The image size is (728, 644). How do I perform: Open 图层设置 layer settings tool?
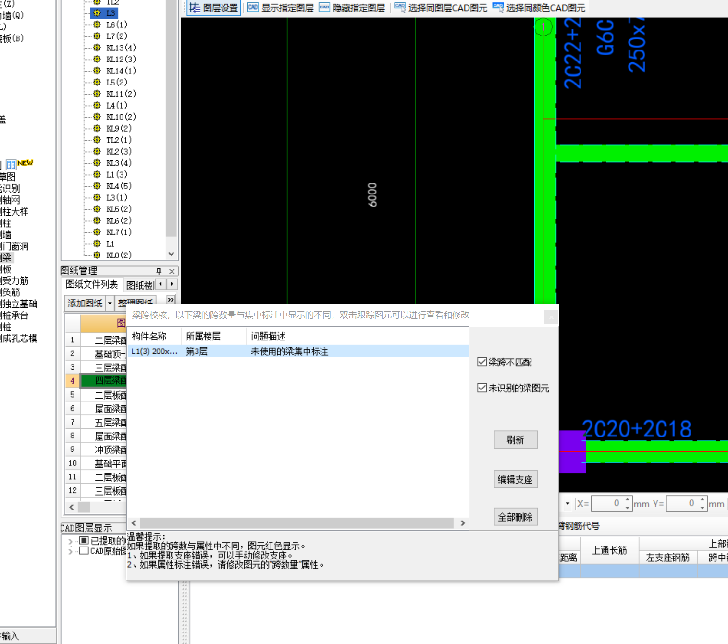coord(213,8)
